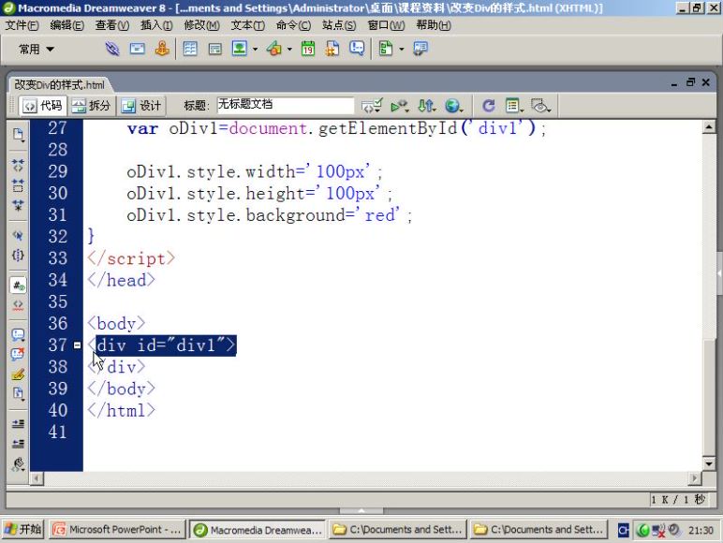This screenshot has width=723, height=543.
Task: Open the 修改(M) menu
Action: [201, 25]
